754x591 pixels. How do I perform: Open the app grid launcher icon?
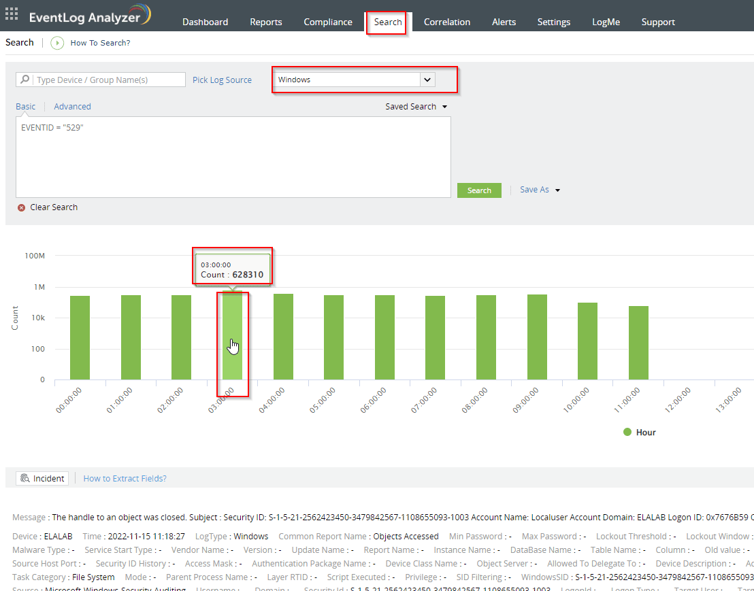tap(12, 14)
